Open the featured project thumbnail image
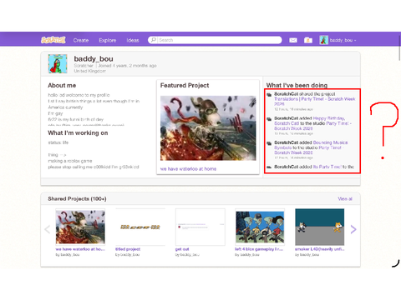The height and width of the screenshot is (300, 401). [208, 128]
